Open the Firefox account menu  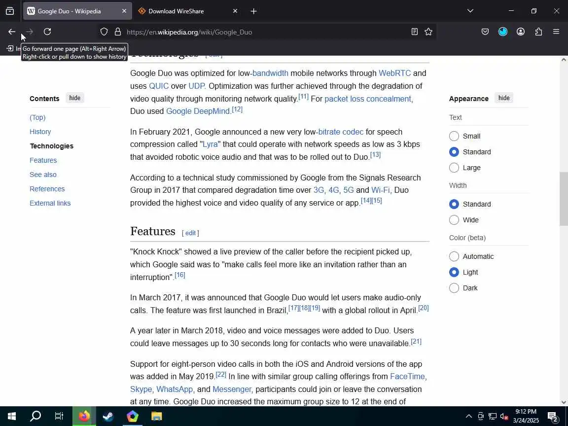click(x=521, y=32)
